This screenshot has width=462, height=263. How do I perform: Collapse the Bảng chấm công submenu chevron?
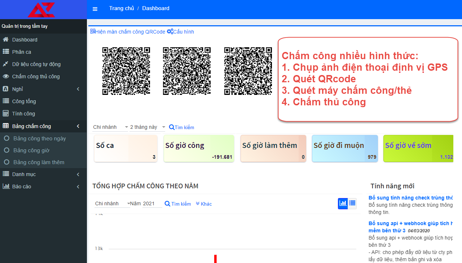(x=78, y=126)
